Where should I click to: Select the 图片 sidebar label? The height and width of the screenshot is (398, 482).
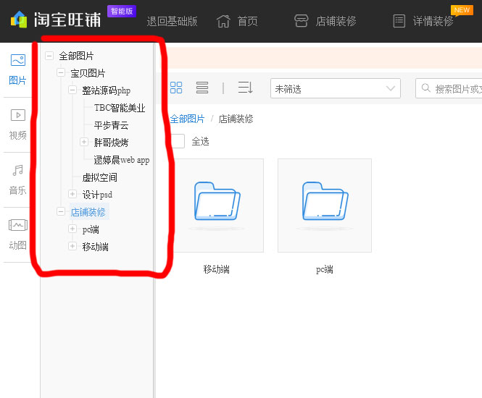click(17, 80)
